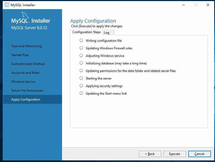215x162 pixels.
Task: Close the MySQL Installer window
Action: pyautogui.click(x=208, y=5)
